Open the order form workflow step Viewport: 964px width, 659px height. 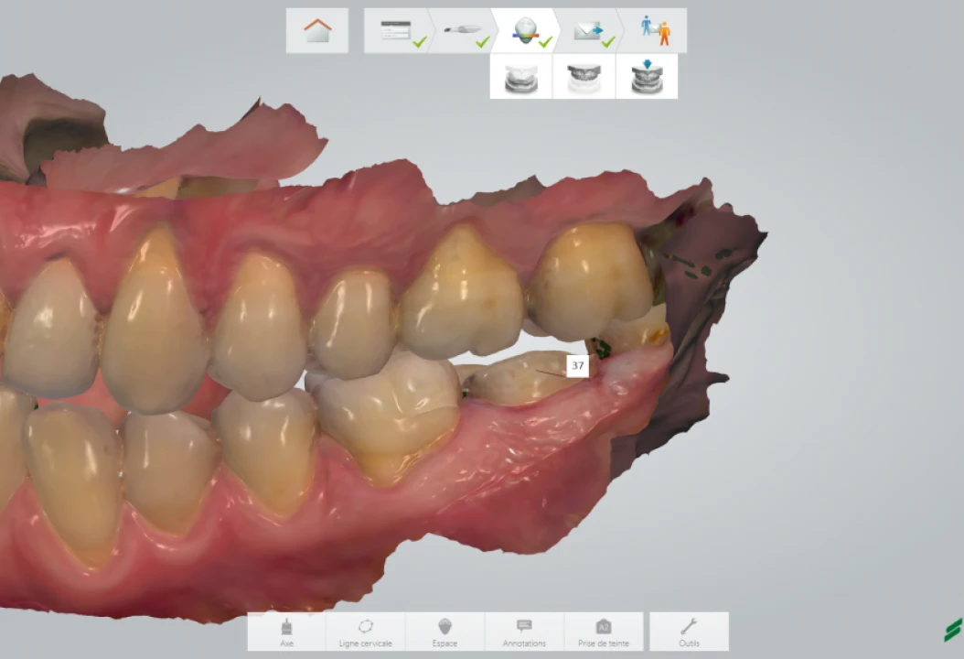point(398,31)
